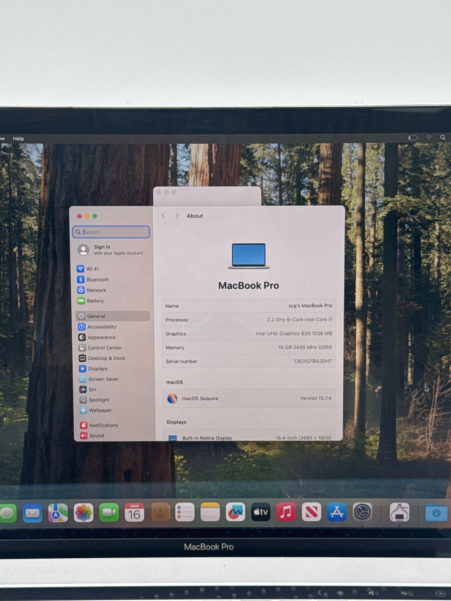Click Wi-Fi status icon in menu bar
Screen dimensions: 451x601
(429, 138)
